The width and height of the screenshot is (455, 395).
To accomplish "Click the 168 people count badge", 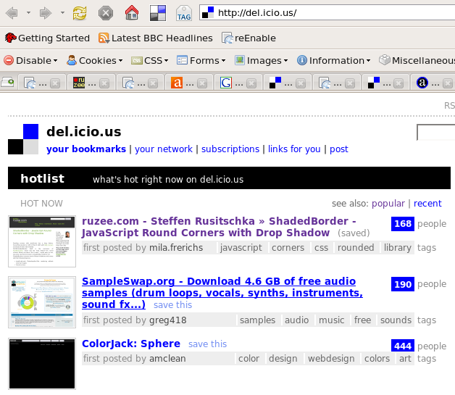I will (x=403, y=224).
